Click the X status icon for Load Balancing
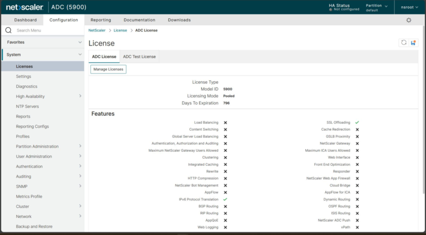426x235 pixels. point(225,123)
